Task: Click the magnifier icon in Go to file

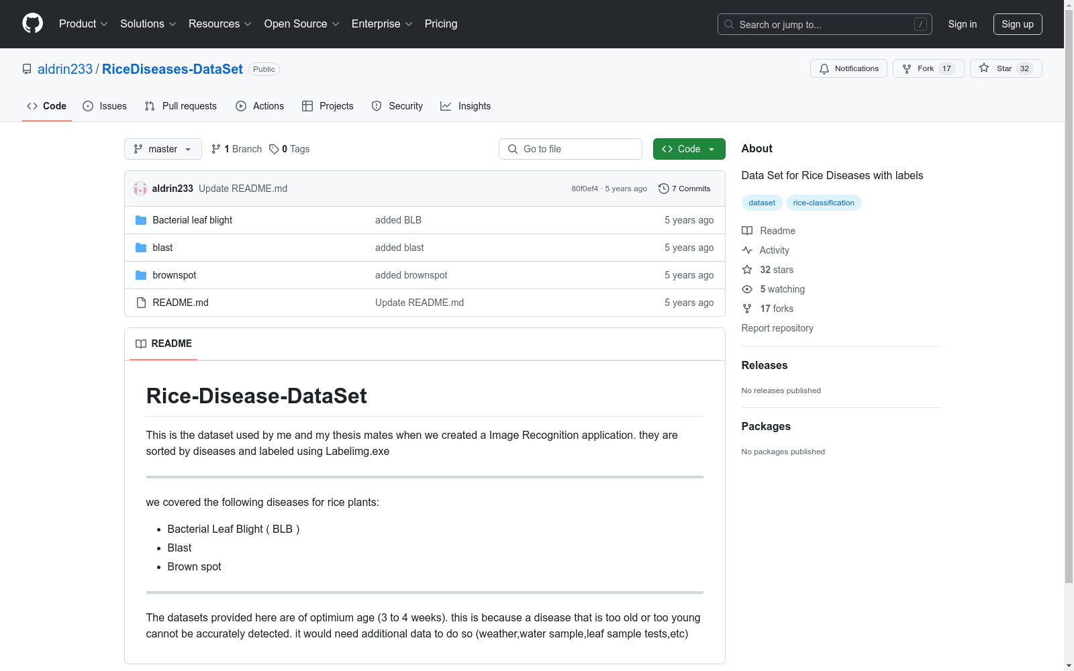Action: pos(513,149)
